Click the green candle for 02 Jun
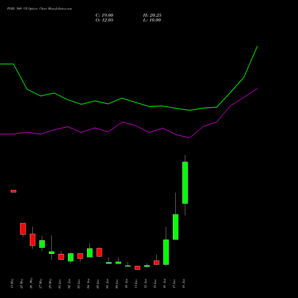The image size is (298, 298). tap(71, 257)
